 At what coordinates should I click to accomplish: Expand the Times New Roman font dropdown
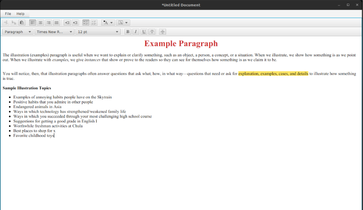(54, 32)
